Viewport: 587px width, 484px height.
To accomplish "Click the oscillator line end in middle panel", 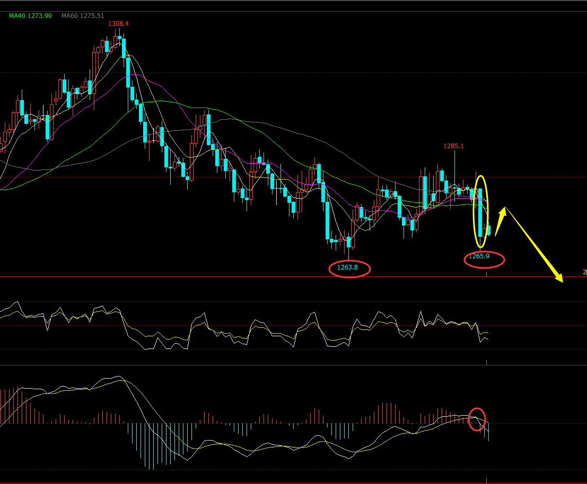I will tap(486, 339).
